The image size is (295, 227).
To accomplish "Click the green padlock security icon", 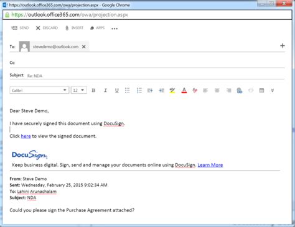I will pyautogui.click(x=7, y=15).
